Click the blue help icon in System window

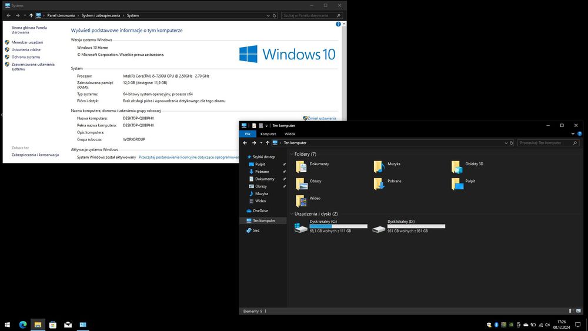point(338,24)
